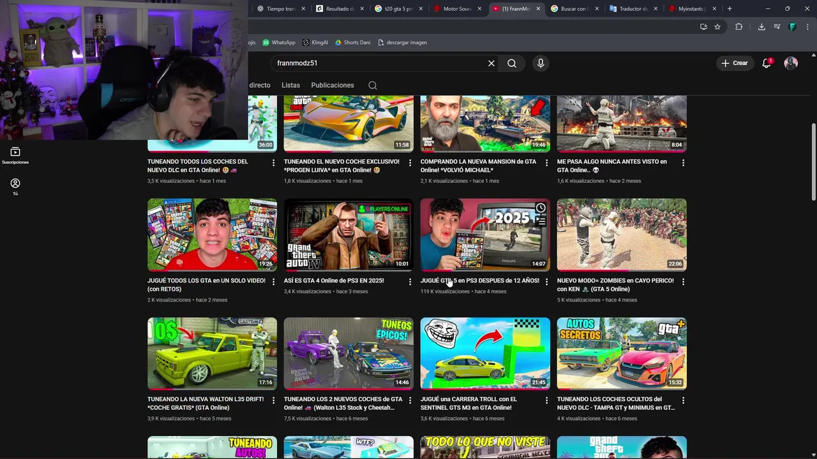Open options for ME PASA ALGO NUNCA video
The image size is (817, 459).
point(683,163)
